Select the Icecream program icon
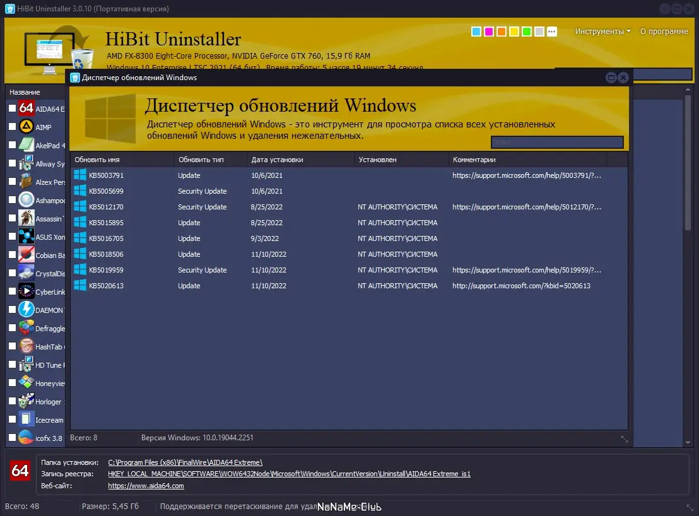This screenshot has width=699, height=516. coord(26,419)
